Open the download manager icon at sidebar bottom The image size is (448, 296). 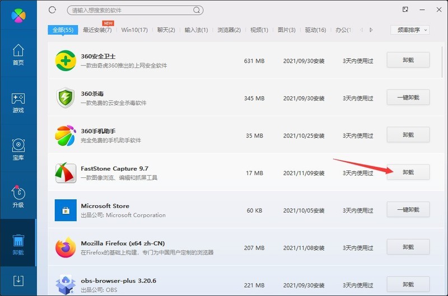coord(18,281)
